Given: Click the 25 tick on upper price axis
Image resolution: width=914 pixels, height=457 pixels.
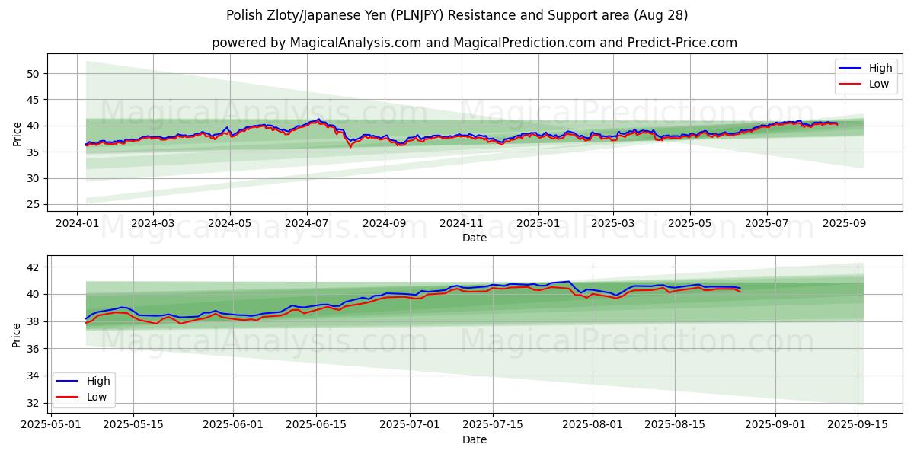Looking at the screenshot, I should (34, 205).
